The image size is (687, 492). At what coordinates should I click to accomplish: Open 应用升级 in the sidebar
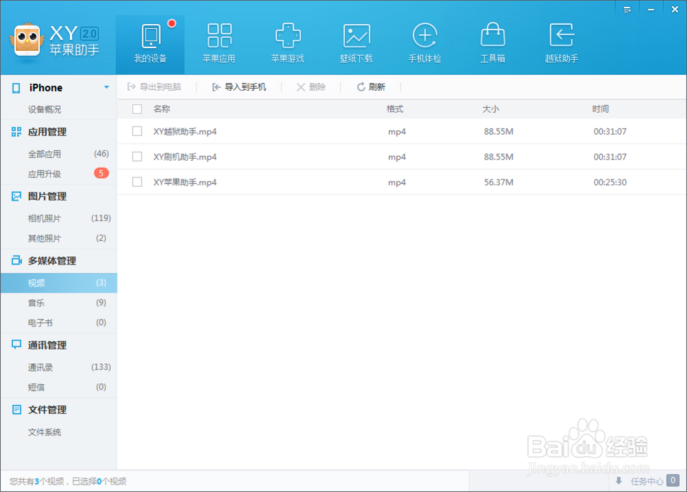[x=45, y=174]
